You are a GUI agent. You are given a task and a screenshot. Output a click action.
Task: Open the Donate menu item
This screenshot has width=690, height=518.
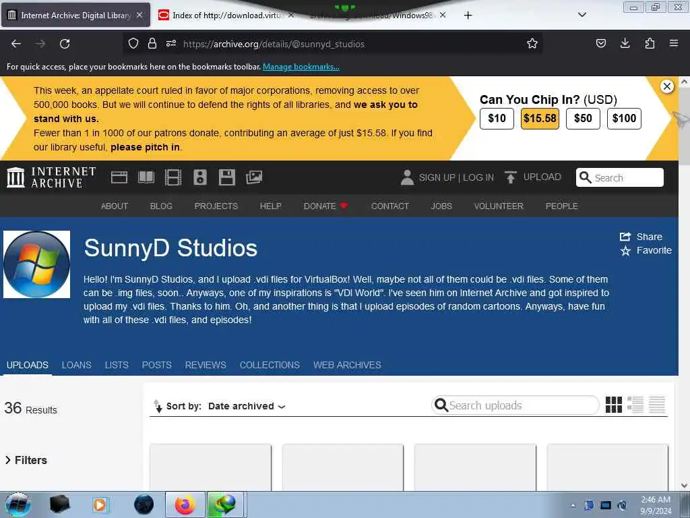[x=325, y=206]
